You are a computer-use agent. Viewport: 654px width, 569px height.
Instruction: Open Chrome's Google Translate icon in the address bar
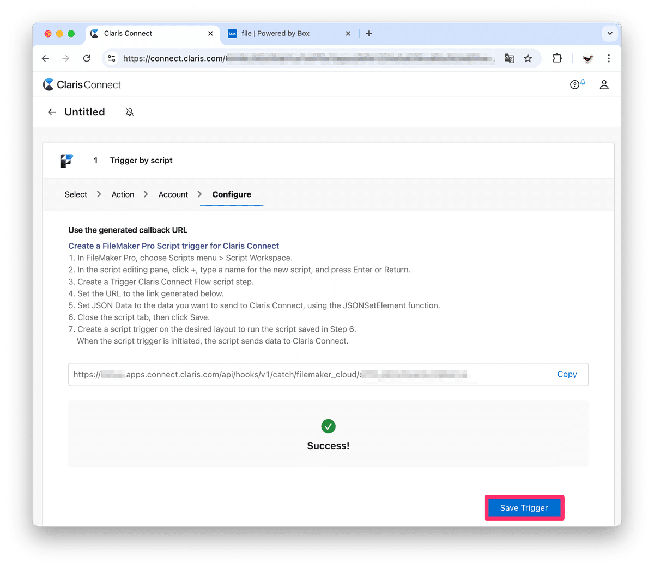pos(509,58)
